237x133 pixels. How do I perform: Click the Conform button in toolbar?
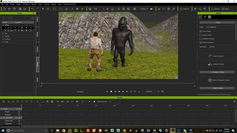pos(184,9)
